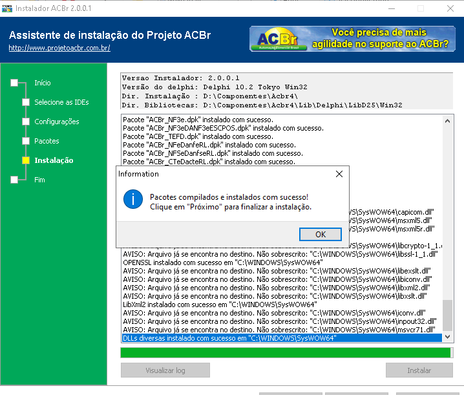Viewport: 464px width, 395px height.
Task: Click the blue information icon in dialog
Action: pyautogui.click(x=133, y=199)
